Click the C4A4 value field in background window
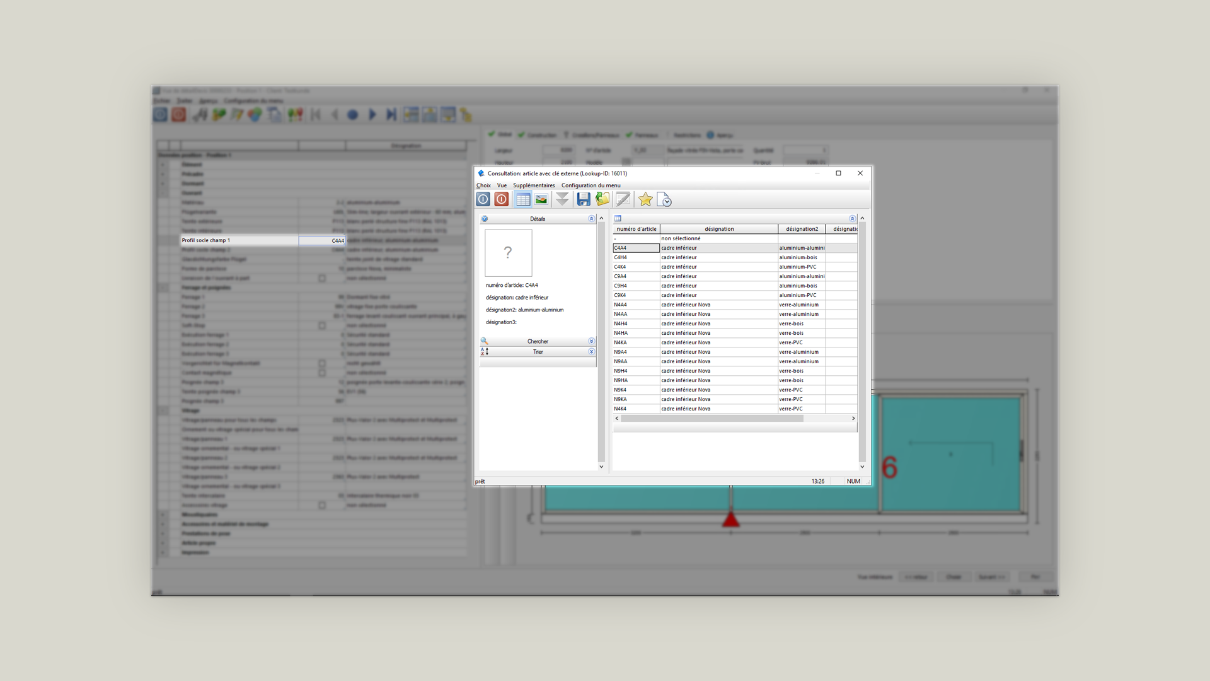 click(x=322, y=240)
